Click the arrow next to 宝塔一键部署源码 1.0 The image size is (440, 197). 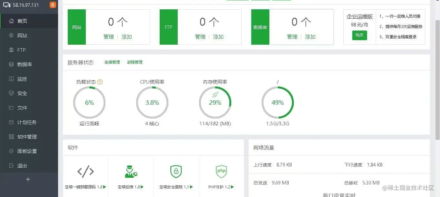point(105,187)
